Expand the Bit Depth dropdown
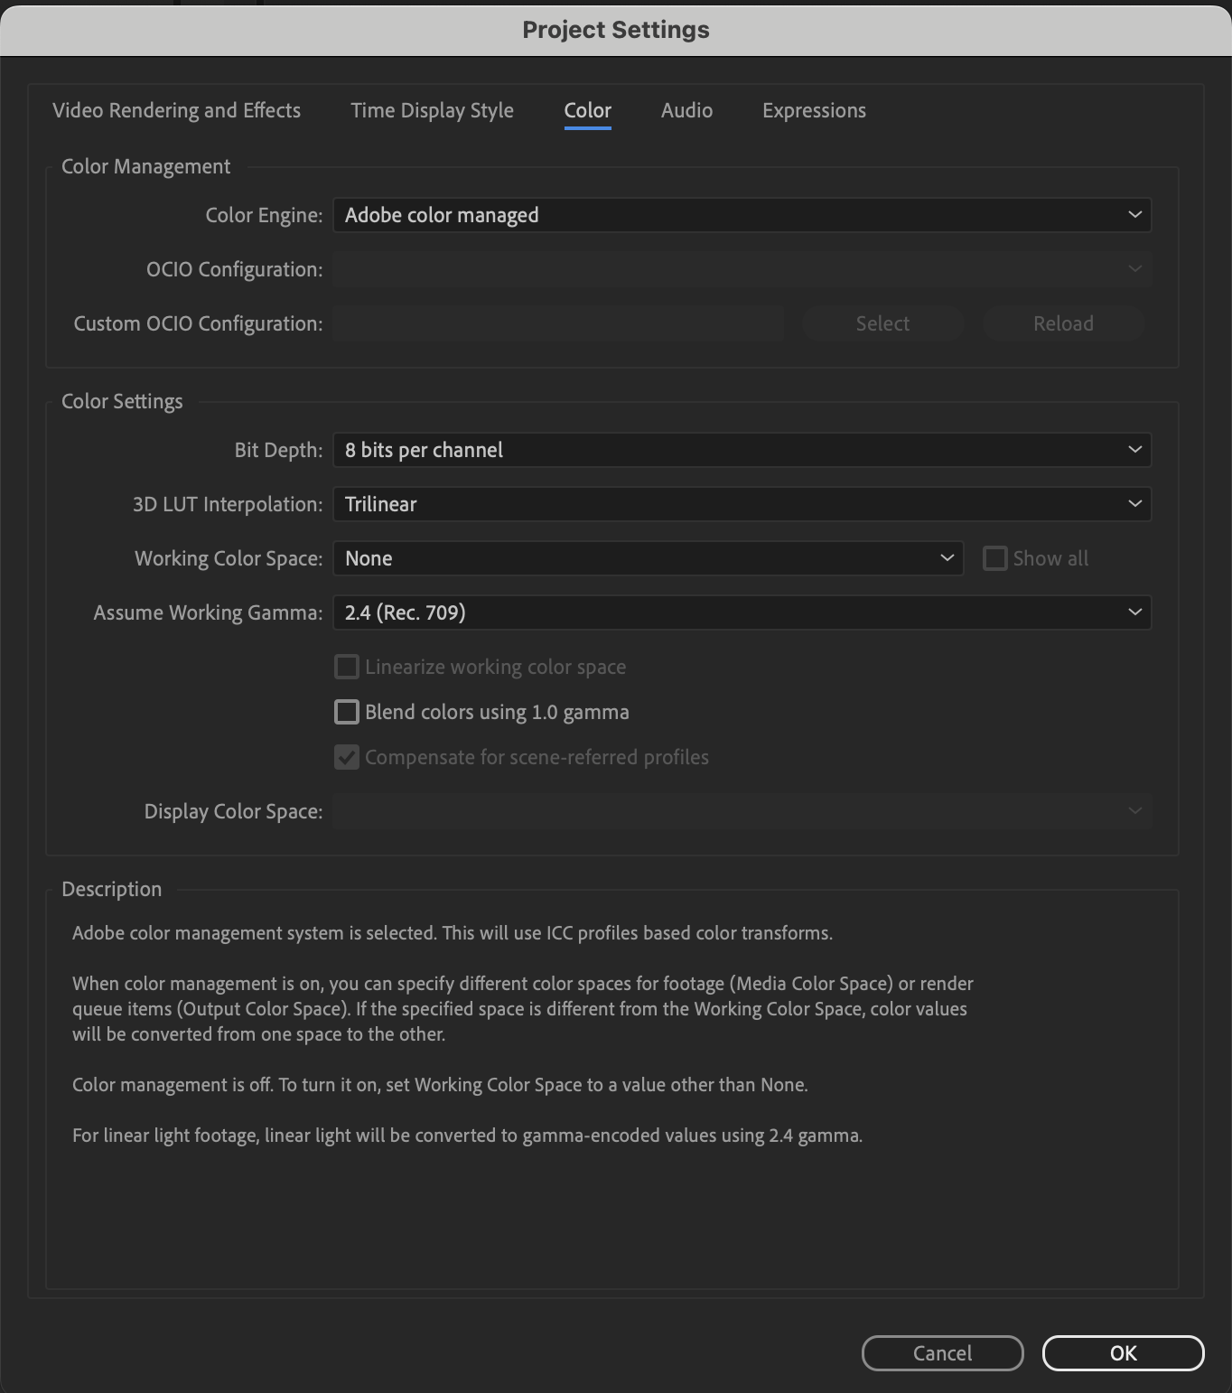Viewport: 1232px width, 1393px height. 742,450
